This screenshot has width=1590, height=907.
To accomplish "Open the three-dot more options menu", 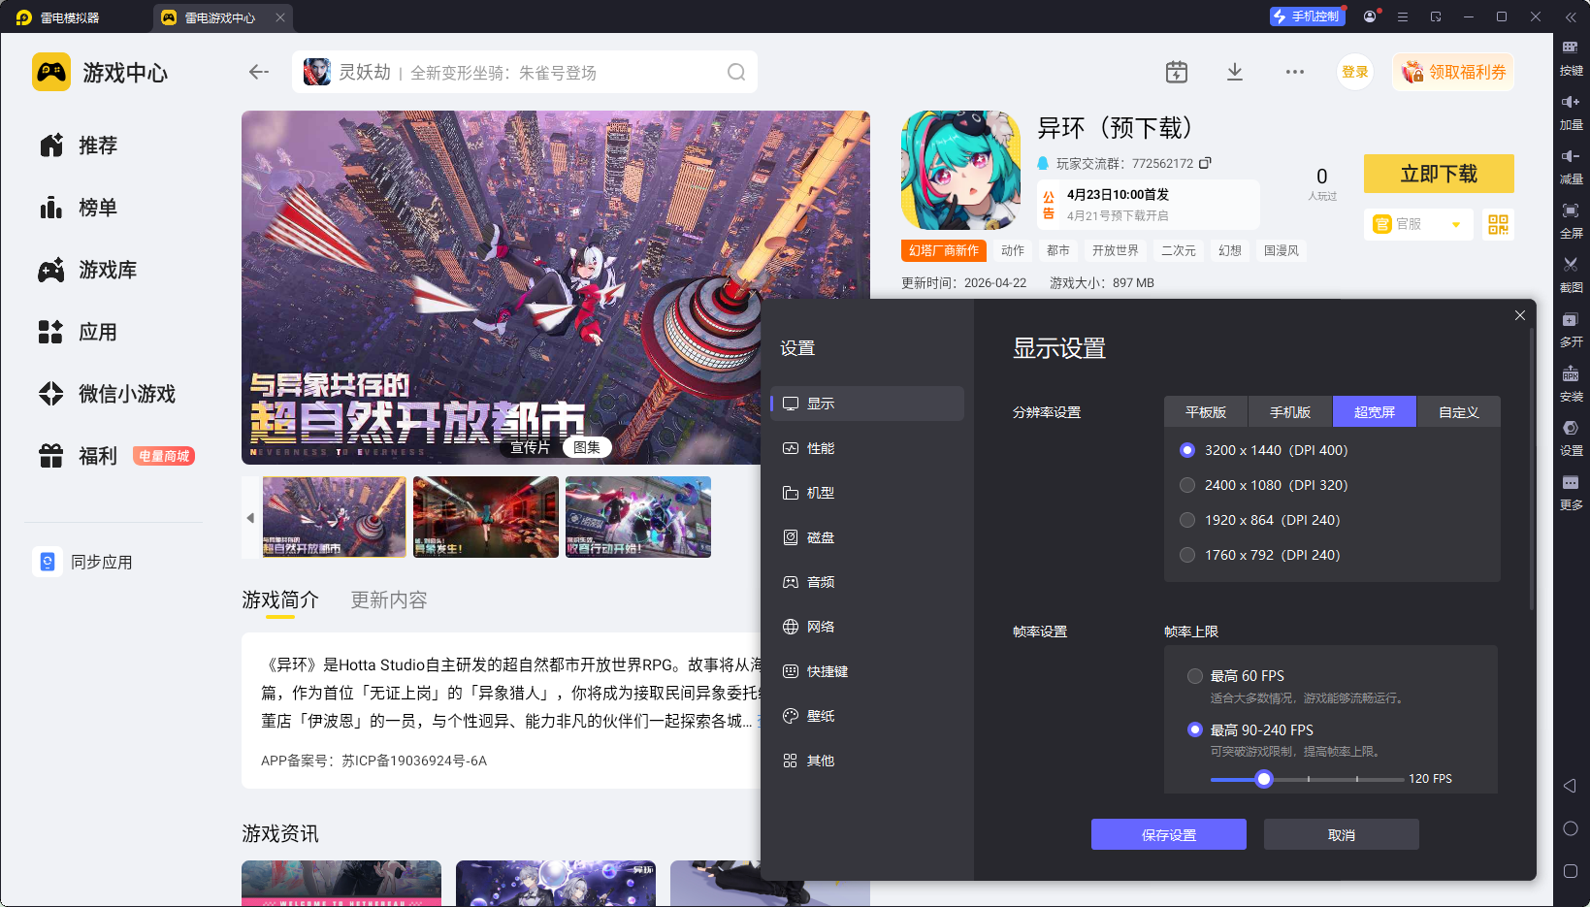I will click(x=1295, y=72).
